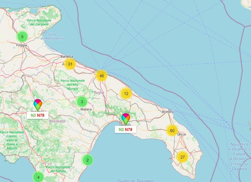Click the Golfo di Taranto label

pos(135,180)
